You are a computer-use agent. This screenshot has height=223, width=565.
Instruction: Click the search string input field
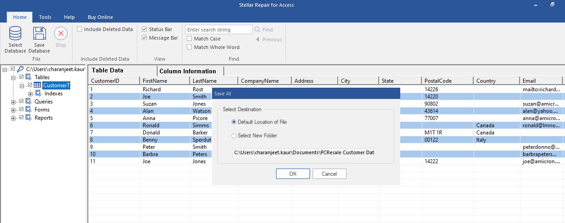pos(219,30)
